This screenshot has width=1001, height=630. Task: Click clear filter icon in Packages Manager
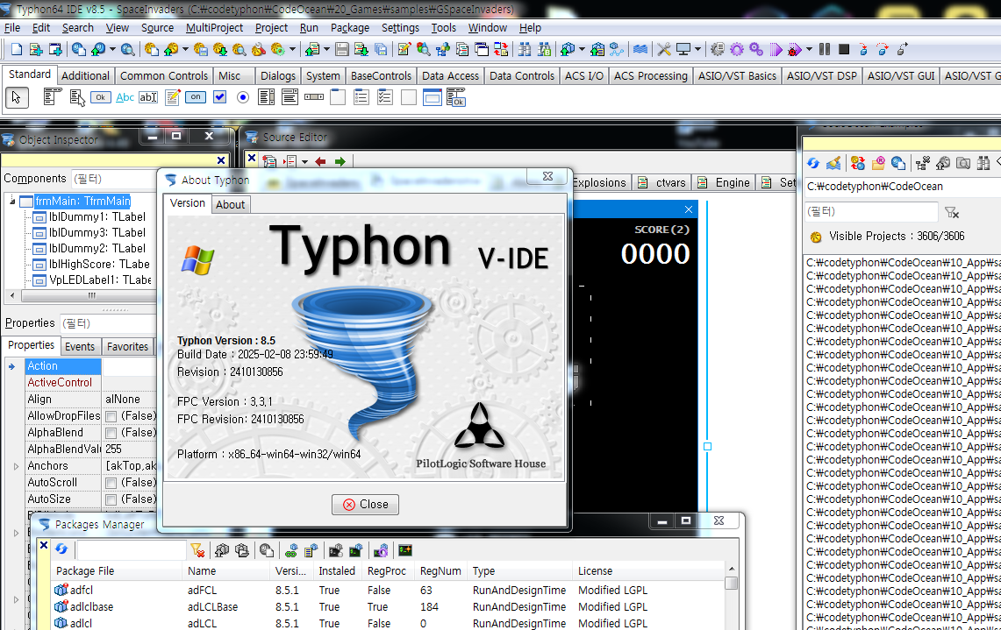pos(197,550)
